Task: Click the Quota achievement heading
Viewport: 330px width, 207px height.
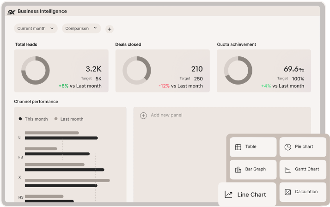Action: point(237,44)
